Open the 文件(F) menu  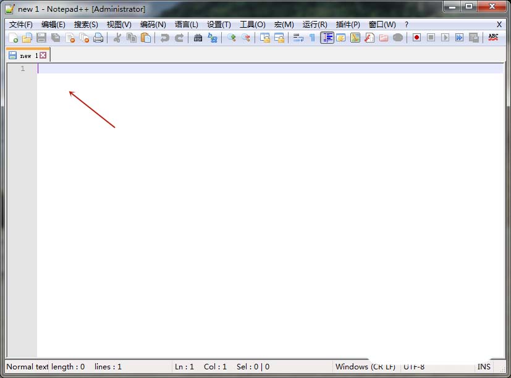20,25
